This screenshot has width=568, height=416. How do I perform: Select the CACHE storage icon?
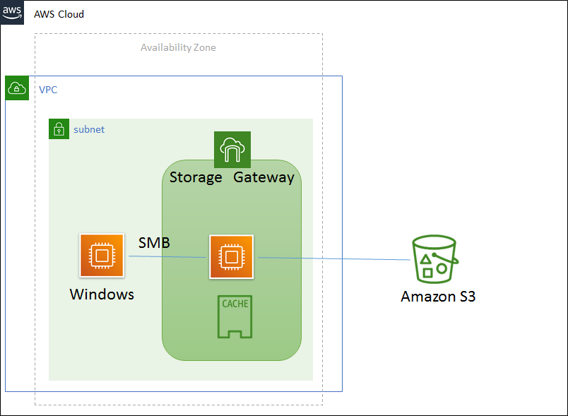pos(234,316)
